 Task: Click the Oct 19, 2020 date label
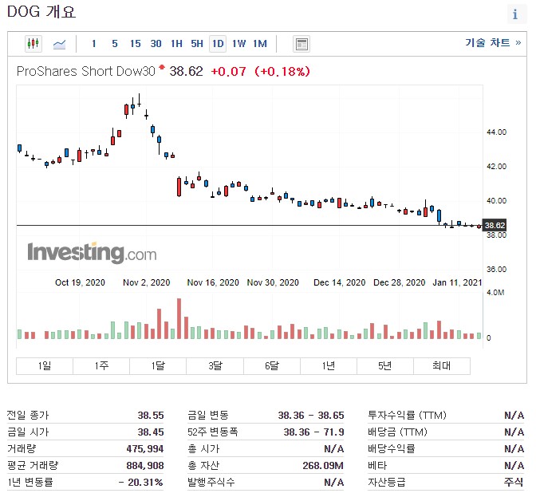pos(80,282)
